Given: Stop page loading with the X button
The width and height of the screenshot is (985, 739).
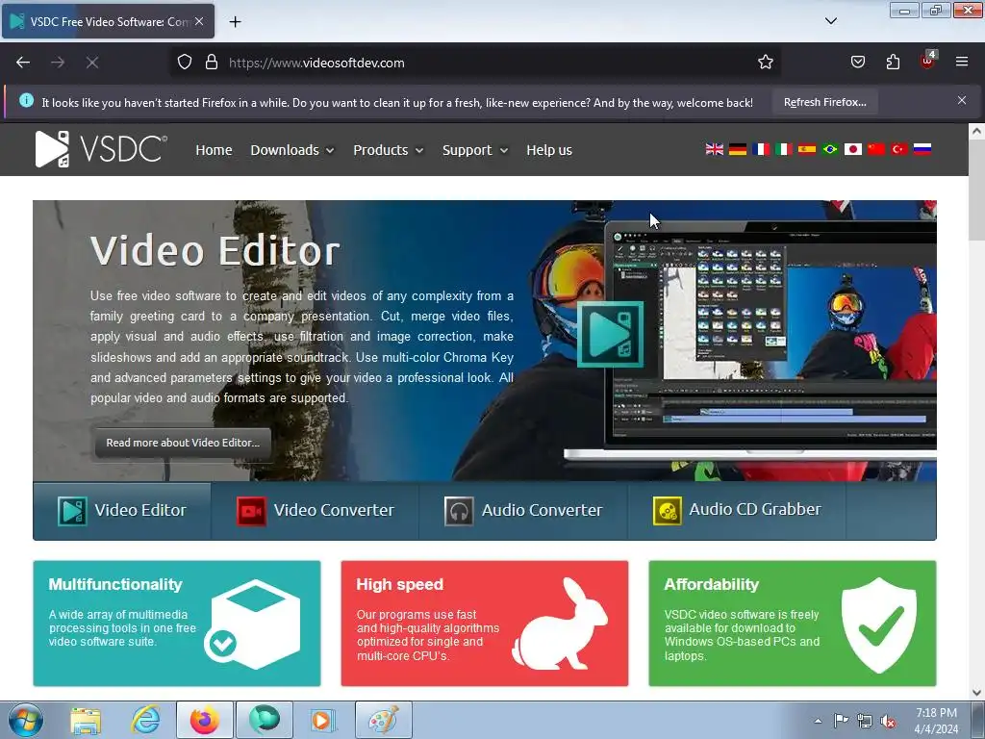Looking at the screenshot, I should [92, 63].
